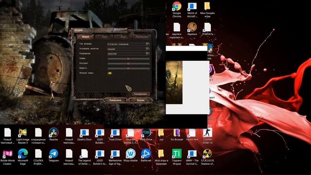The width and height of the screenshot is (311, 175).
Task: Open the AWAY - The Survival Series shortcut
Action: 192,157
